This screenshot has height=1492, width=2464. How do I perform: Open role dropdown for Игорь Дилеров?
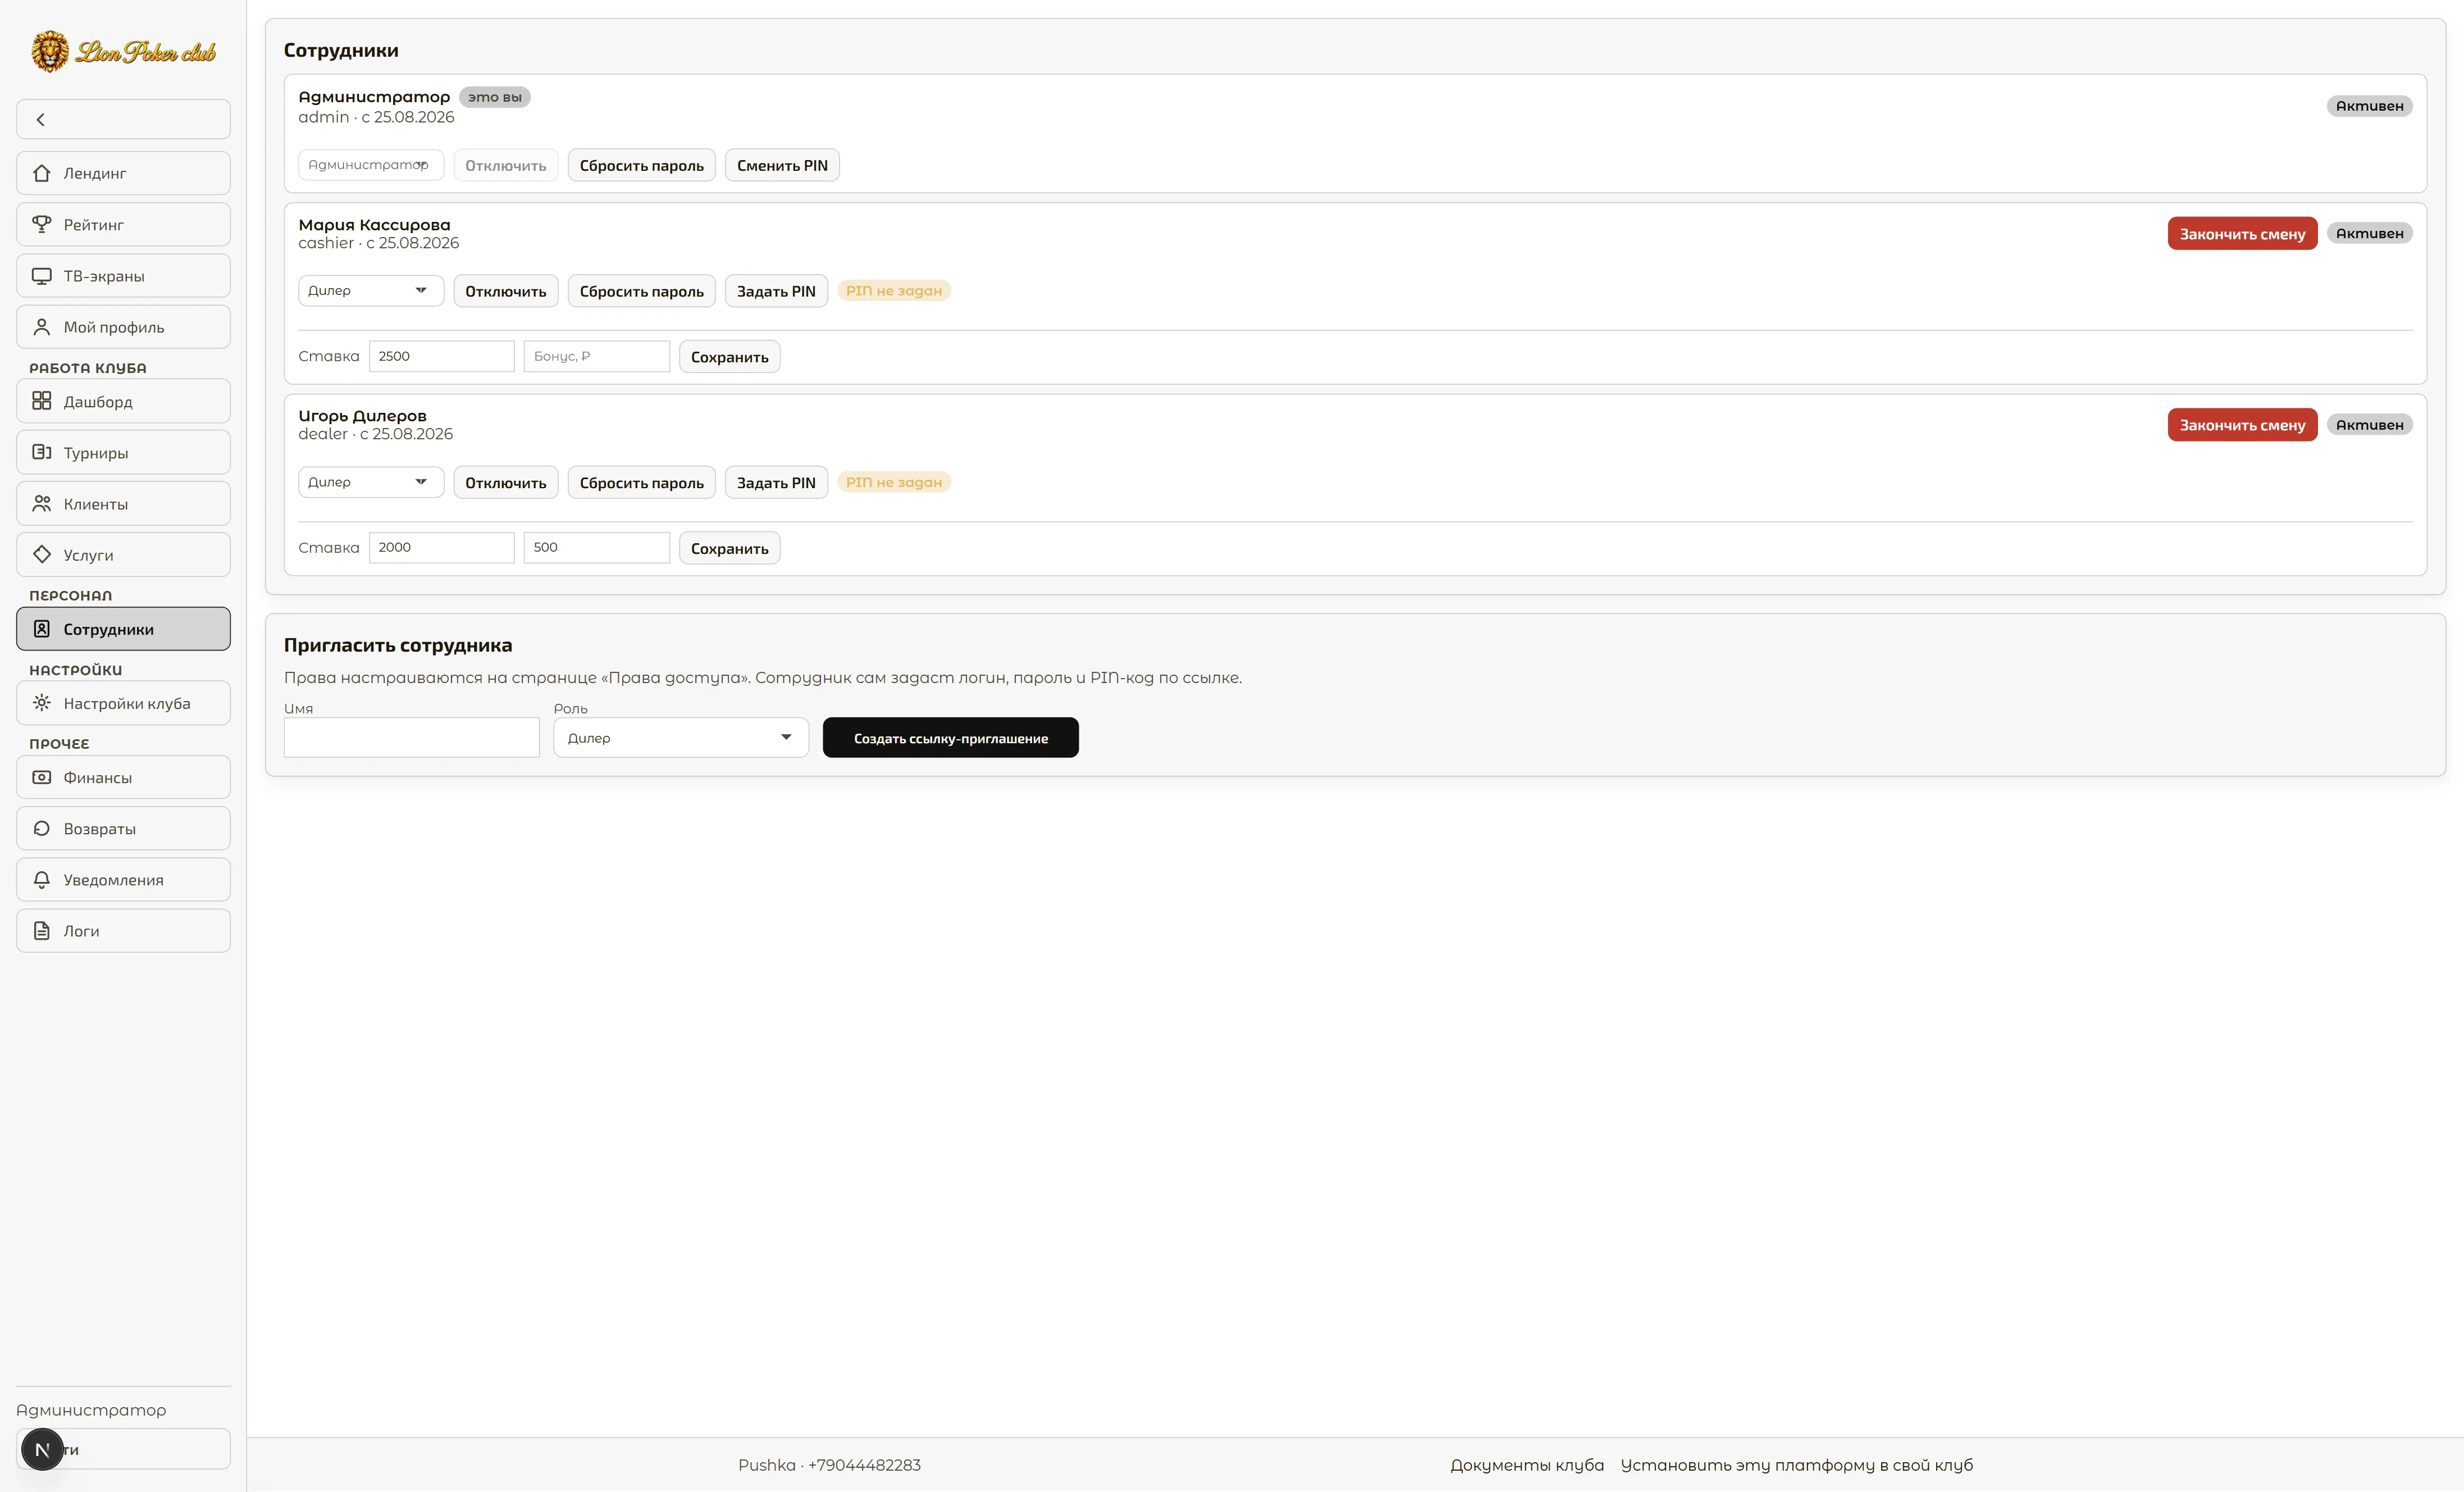(371, 481)
